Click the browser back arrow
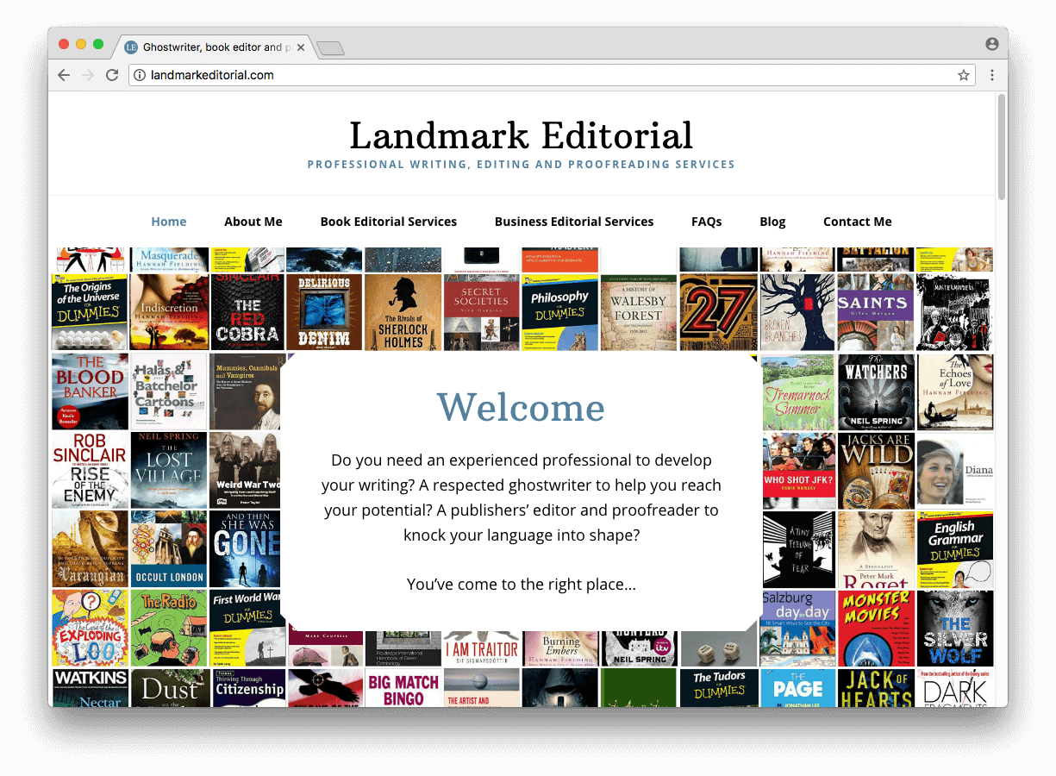Image resolution: width=1056 pixels, height=776 pixels. tap(64, 75)
